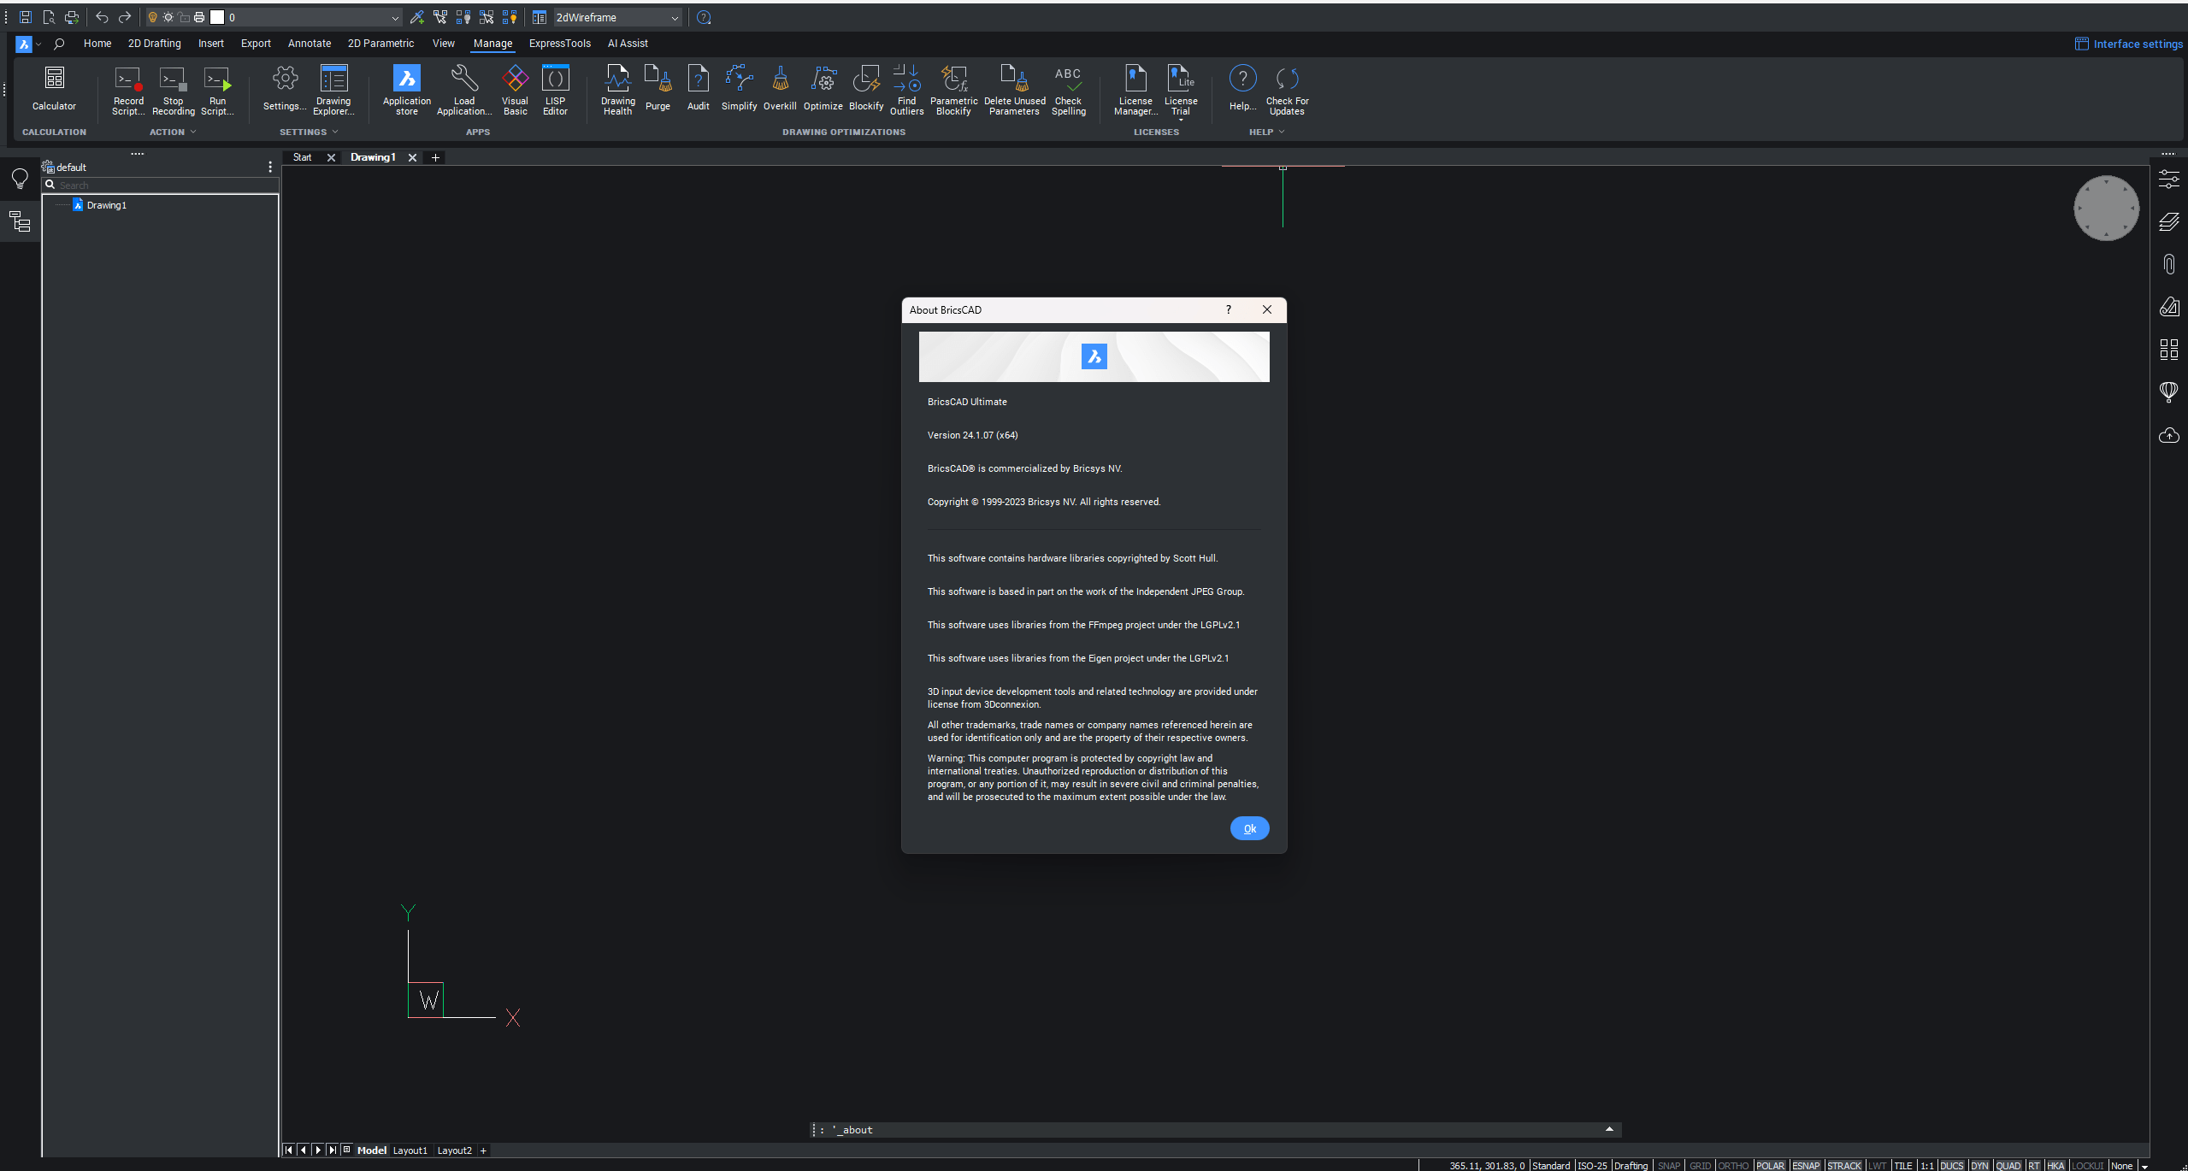Open the Calculator tool

[x=54, y=88]
